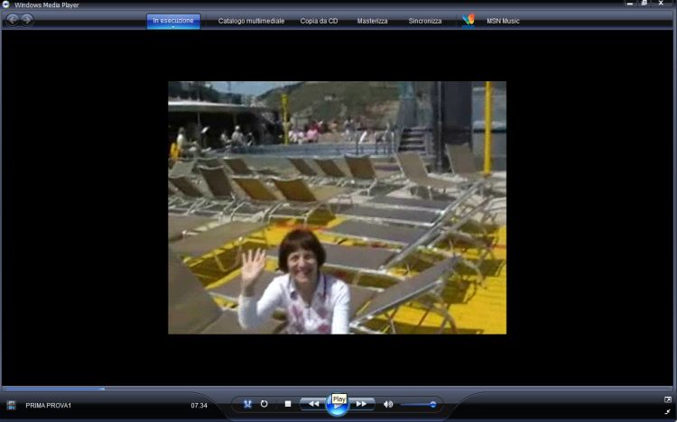The height and width of the screenshot is (422, 677).
Task: Click the Previous (rewind) button
Action: [x=313, y=404]
